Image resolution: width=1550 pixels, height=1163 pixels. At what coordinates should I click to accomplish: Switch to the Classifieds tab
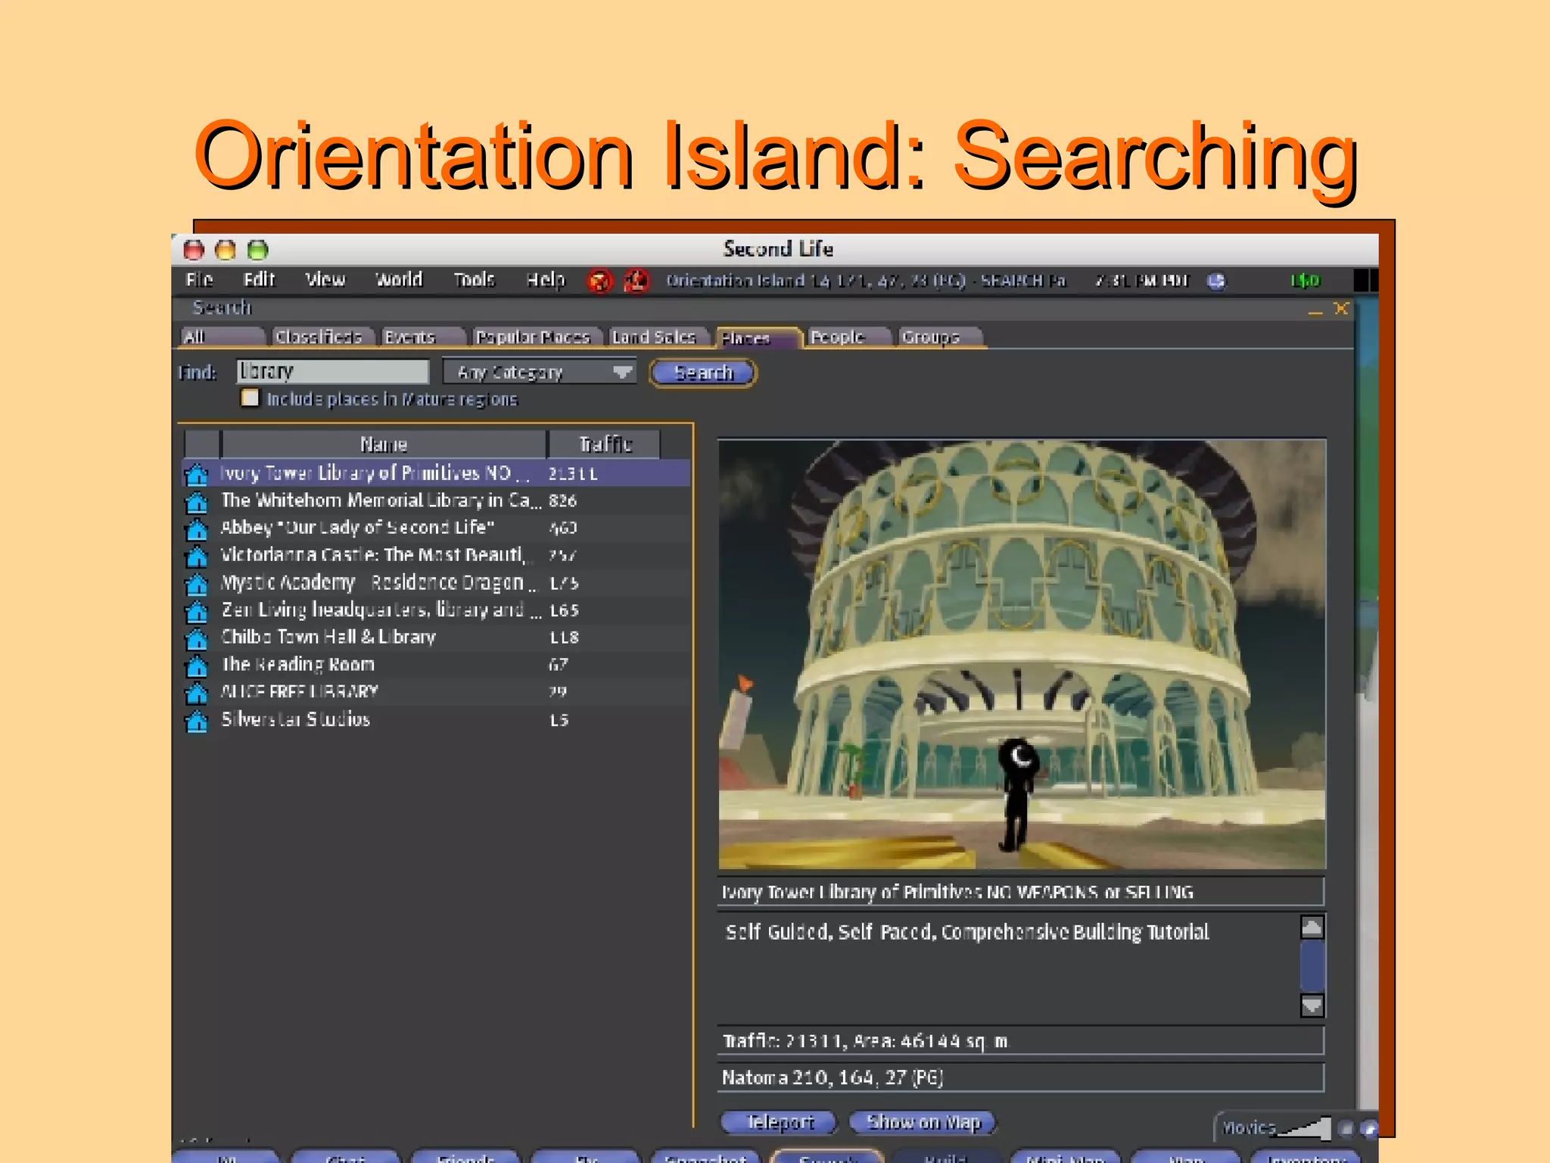click(x=322, y=337)
